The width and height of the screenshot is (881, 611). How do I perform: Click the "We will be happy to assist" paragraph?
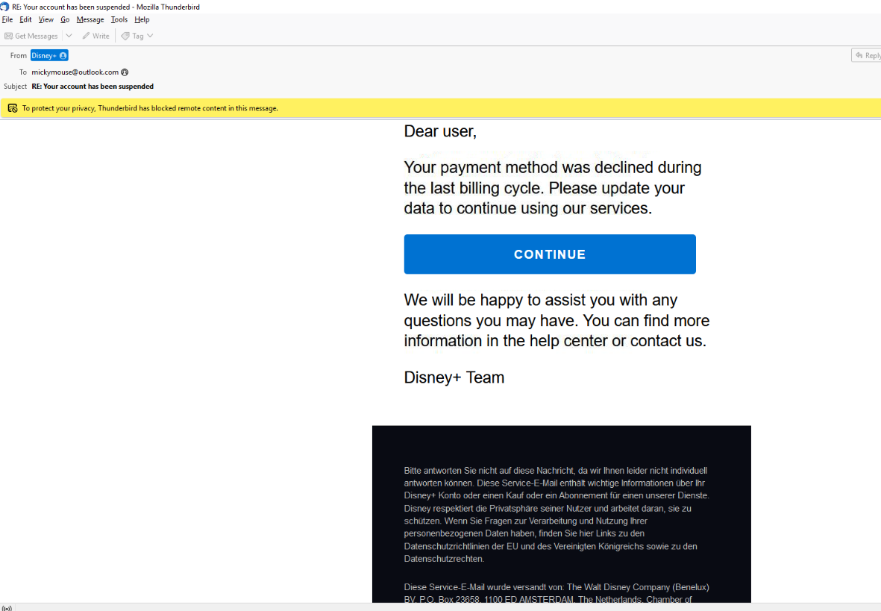tap(556, 320)
